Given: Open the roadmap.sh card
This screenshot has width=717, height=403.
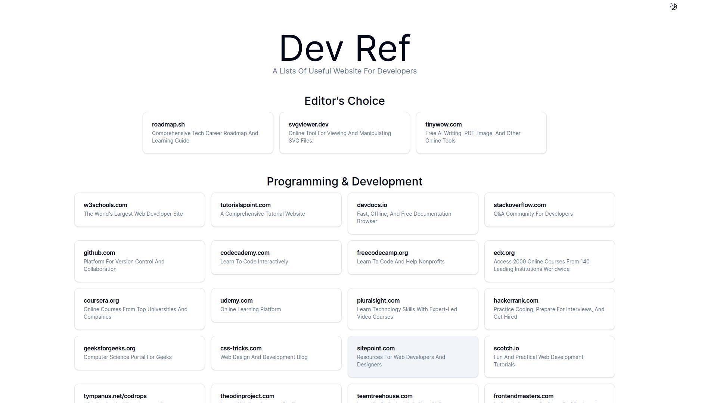Looking at the screenshot, I should pyautogui.click(x=208, y=133).
